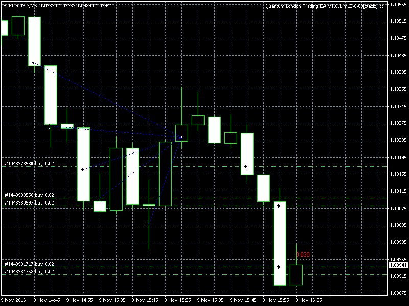The width and height of the screenshot is (409, 306).
Task: Click the 1.10395 price scale label
Action: (x=398, y=72)
